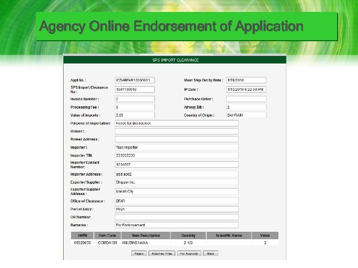Click the Invoice Number field
358x268 pixels.
[x=135, y=99]
